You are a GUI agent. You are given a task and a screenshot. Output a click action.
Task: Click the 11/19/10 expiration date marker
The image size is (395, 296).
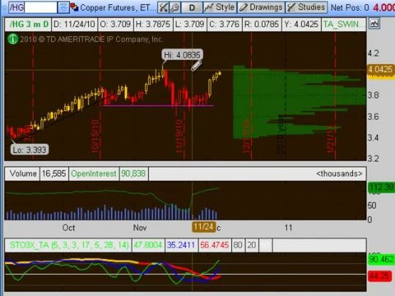[x=179, y=136]
